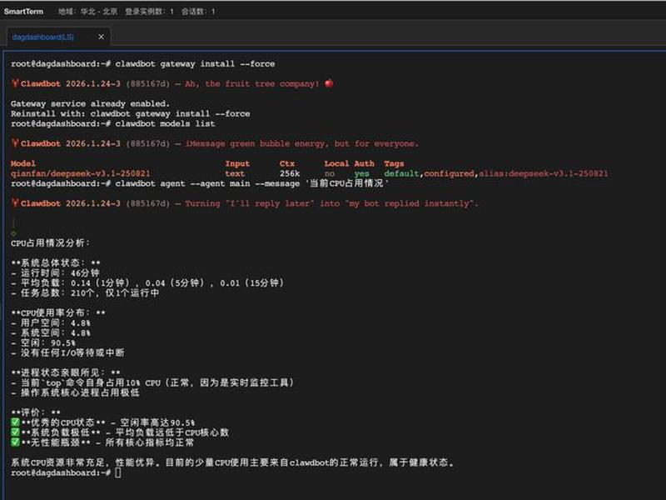Click the green check next to 系统负载极低

point(15,432)
